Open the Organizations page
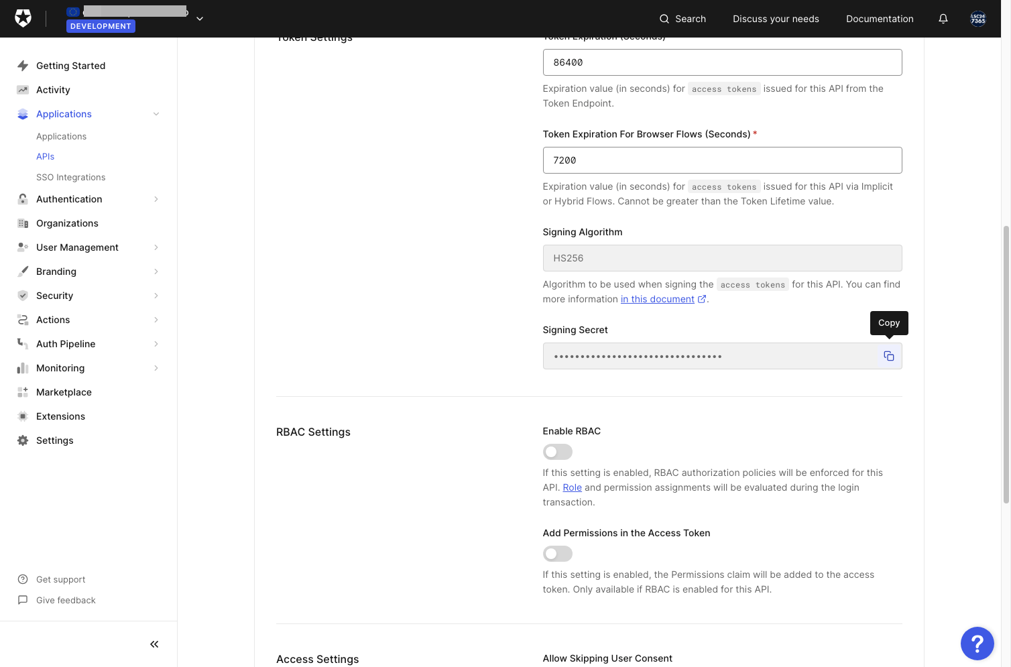 click(67, 223)
